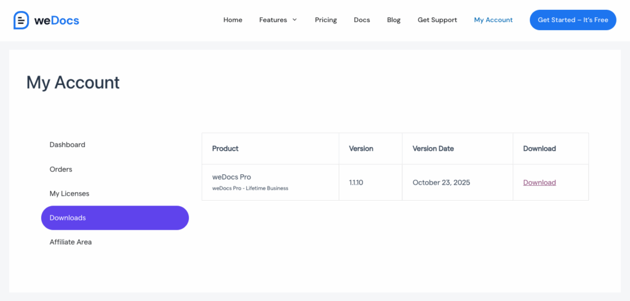Switch to the Dashboard section

tap(68, 145)
